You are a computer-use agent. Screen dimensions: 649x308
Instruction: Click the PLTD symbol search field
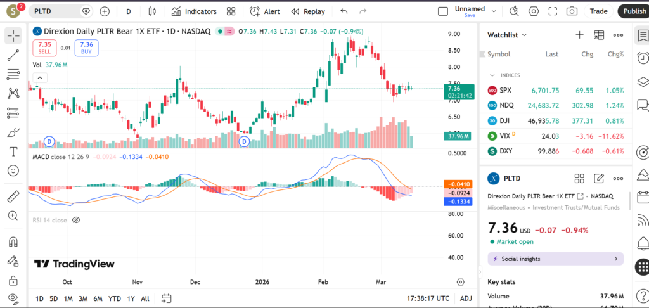57,11
